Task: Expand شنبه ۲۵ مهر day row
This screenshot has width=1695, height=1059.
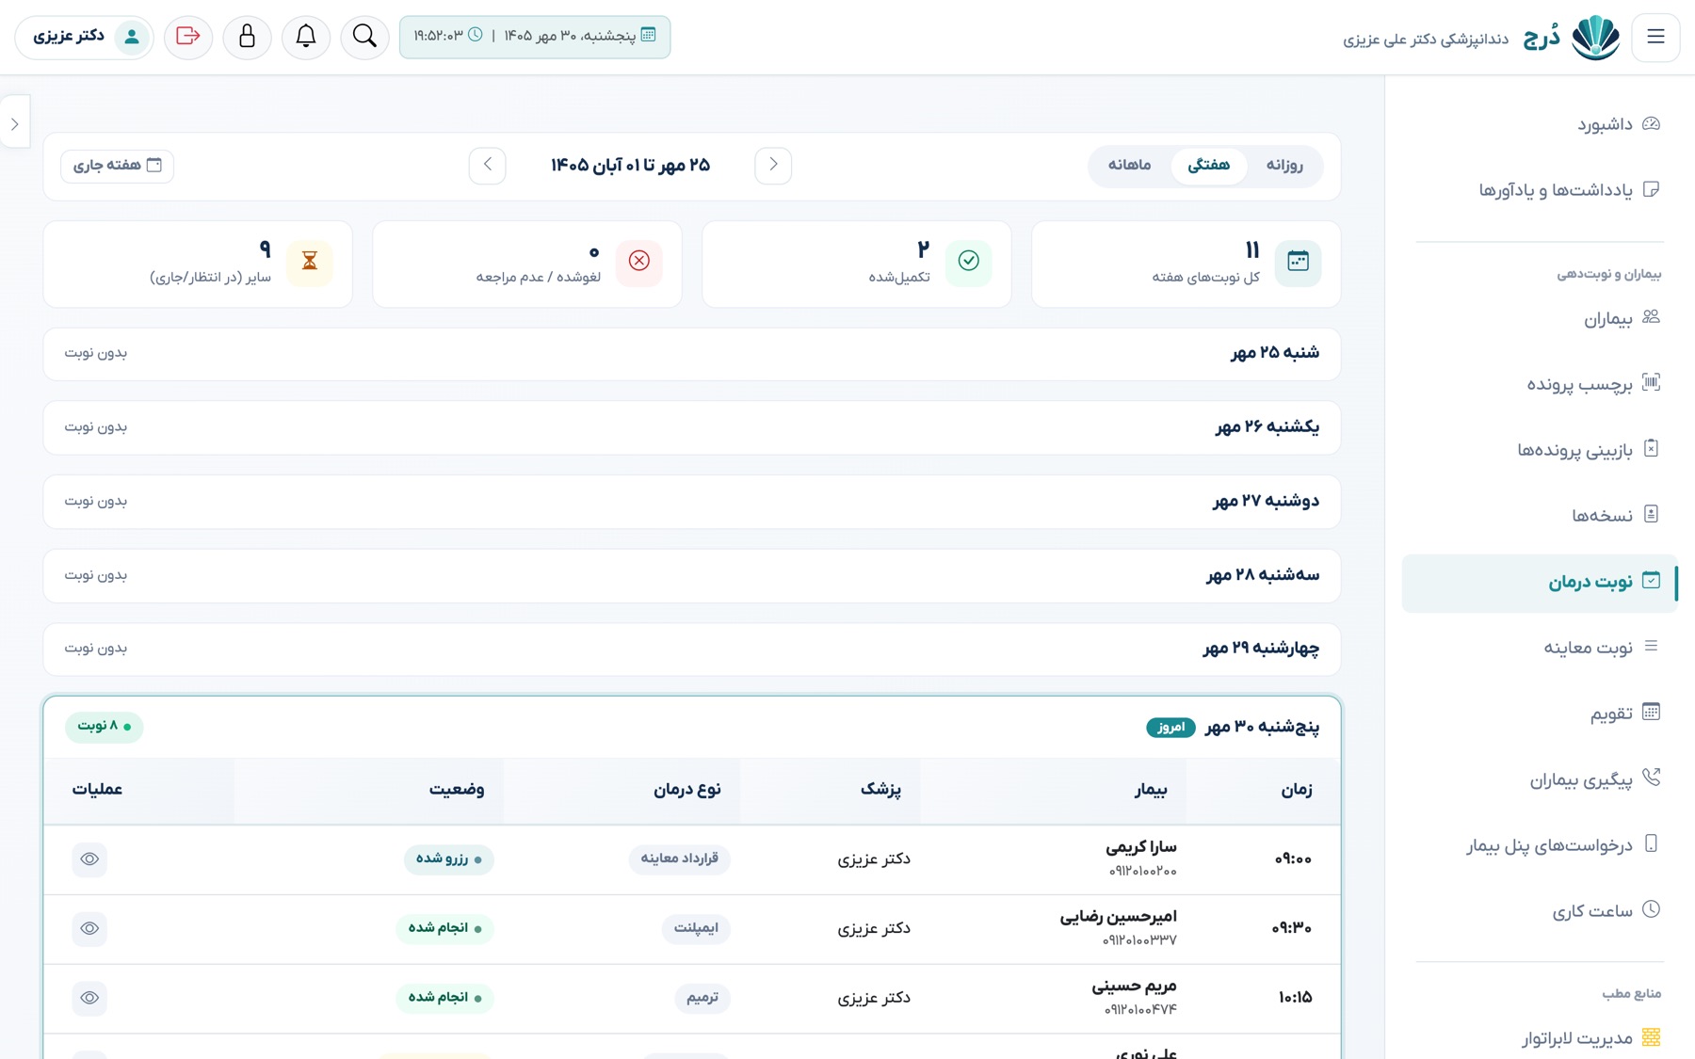Action: [x=692, y=354]
